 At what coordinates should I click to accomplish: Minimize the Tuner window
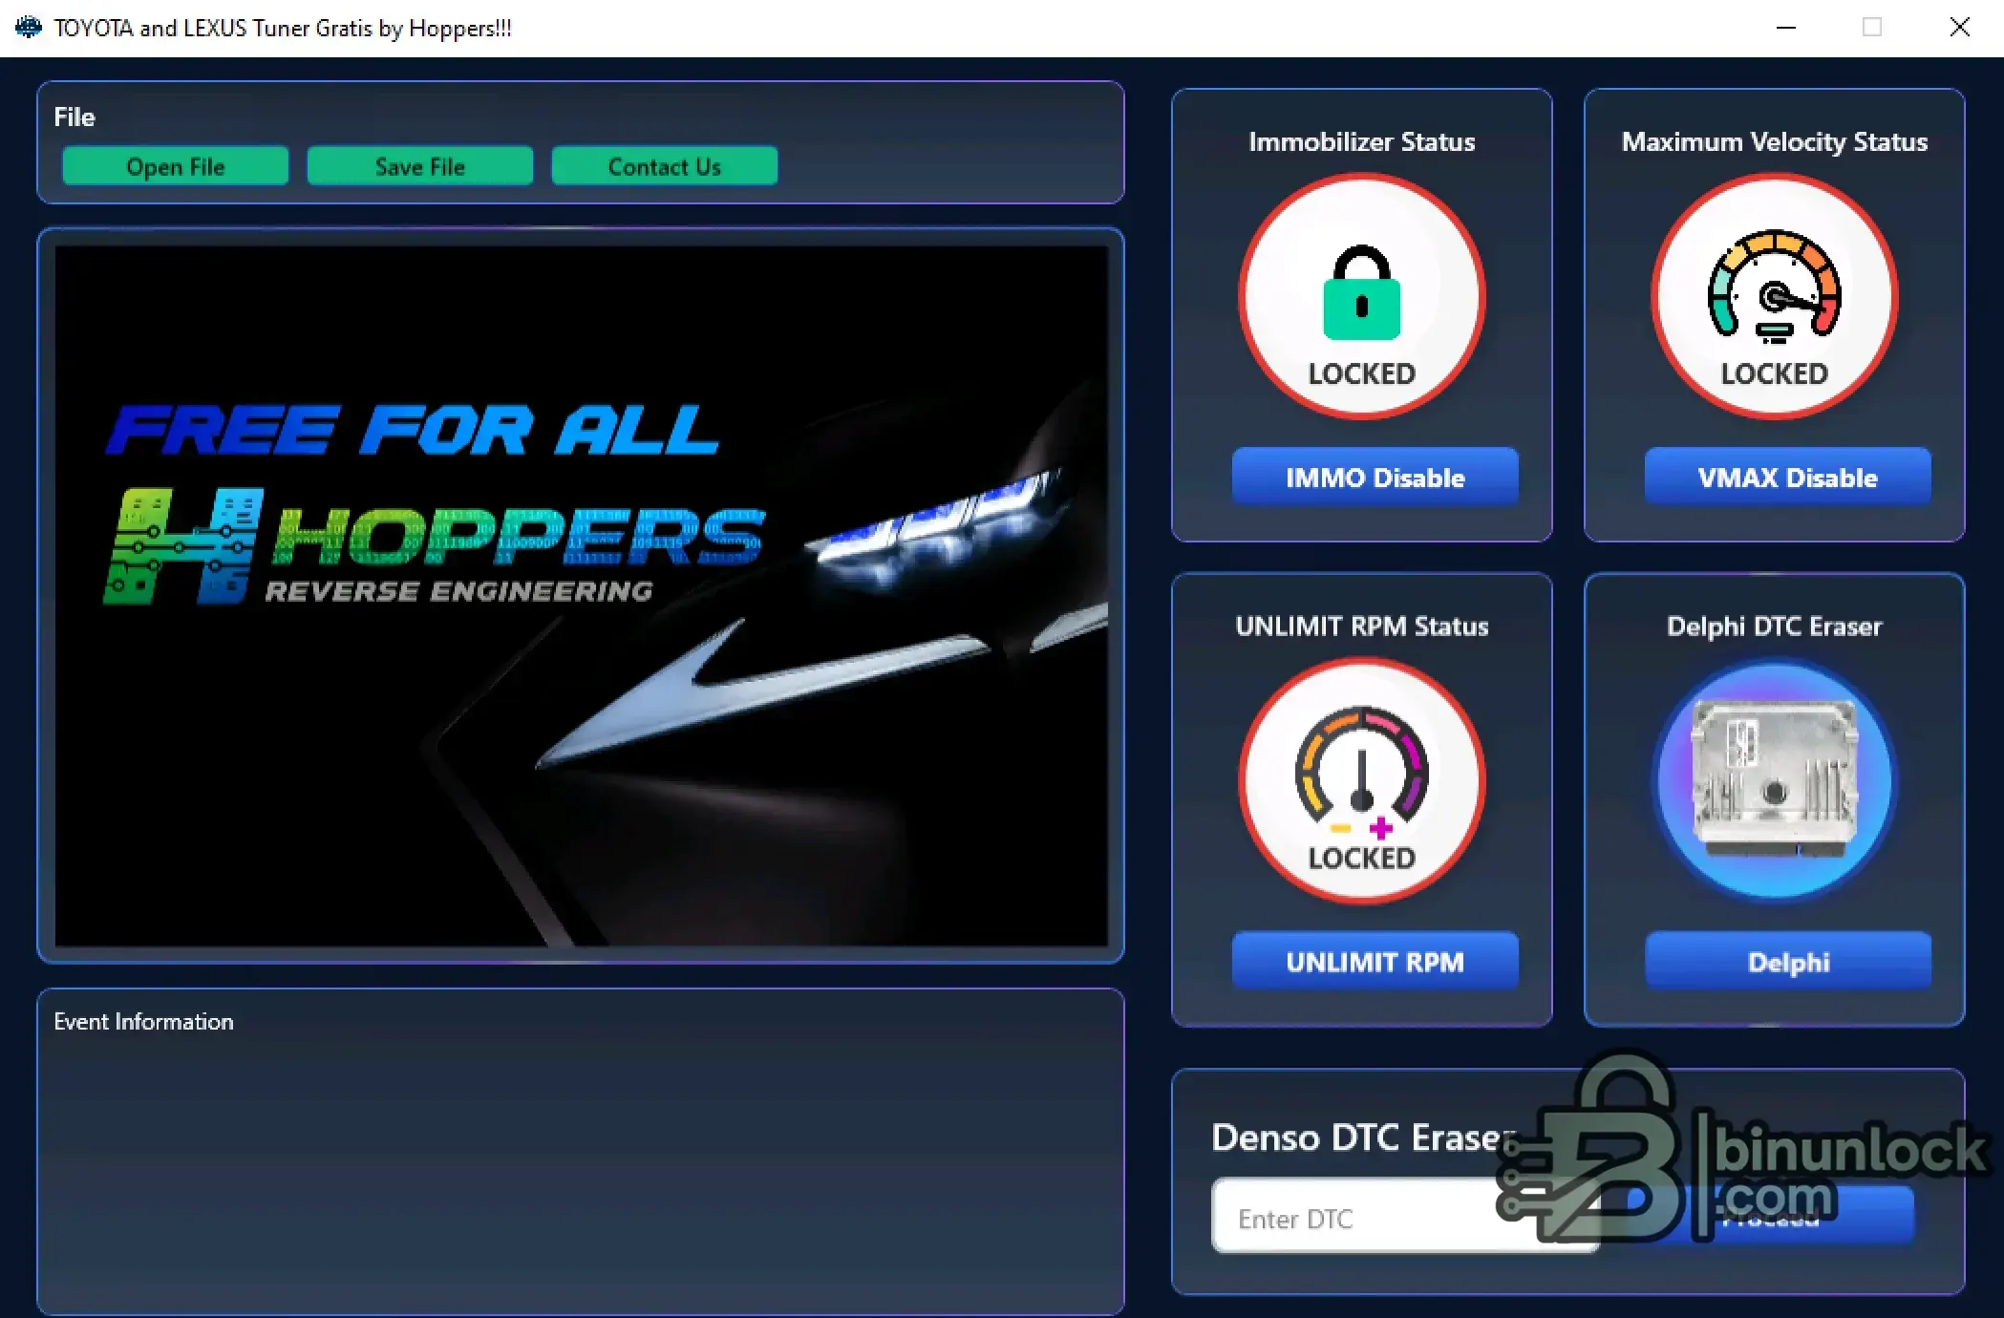tap(1786, 28)
